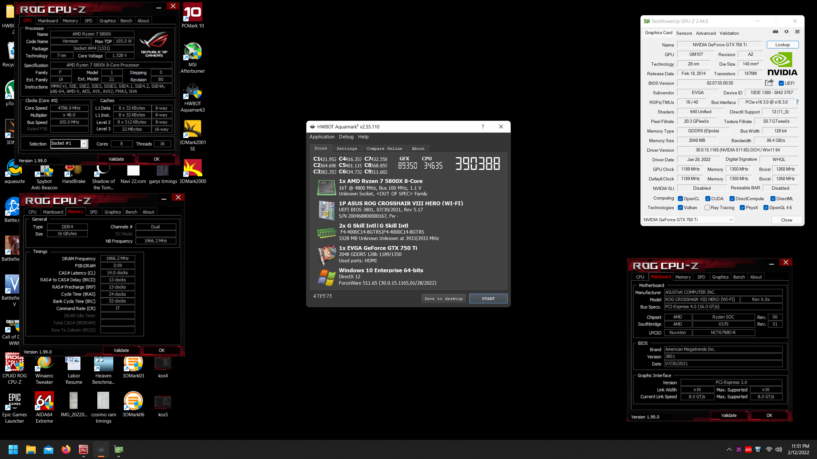Click Aquamark help question mark
Viewport: 817px width, 459px height.
click(483, 127)
